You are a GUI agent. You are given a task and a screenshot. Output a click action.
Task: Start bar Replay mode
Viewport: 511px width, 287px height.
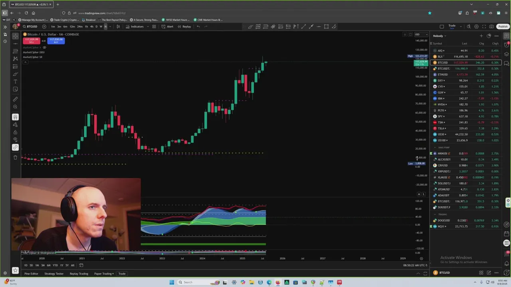click(x=184, y=27)
